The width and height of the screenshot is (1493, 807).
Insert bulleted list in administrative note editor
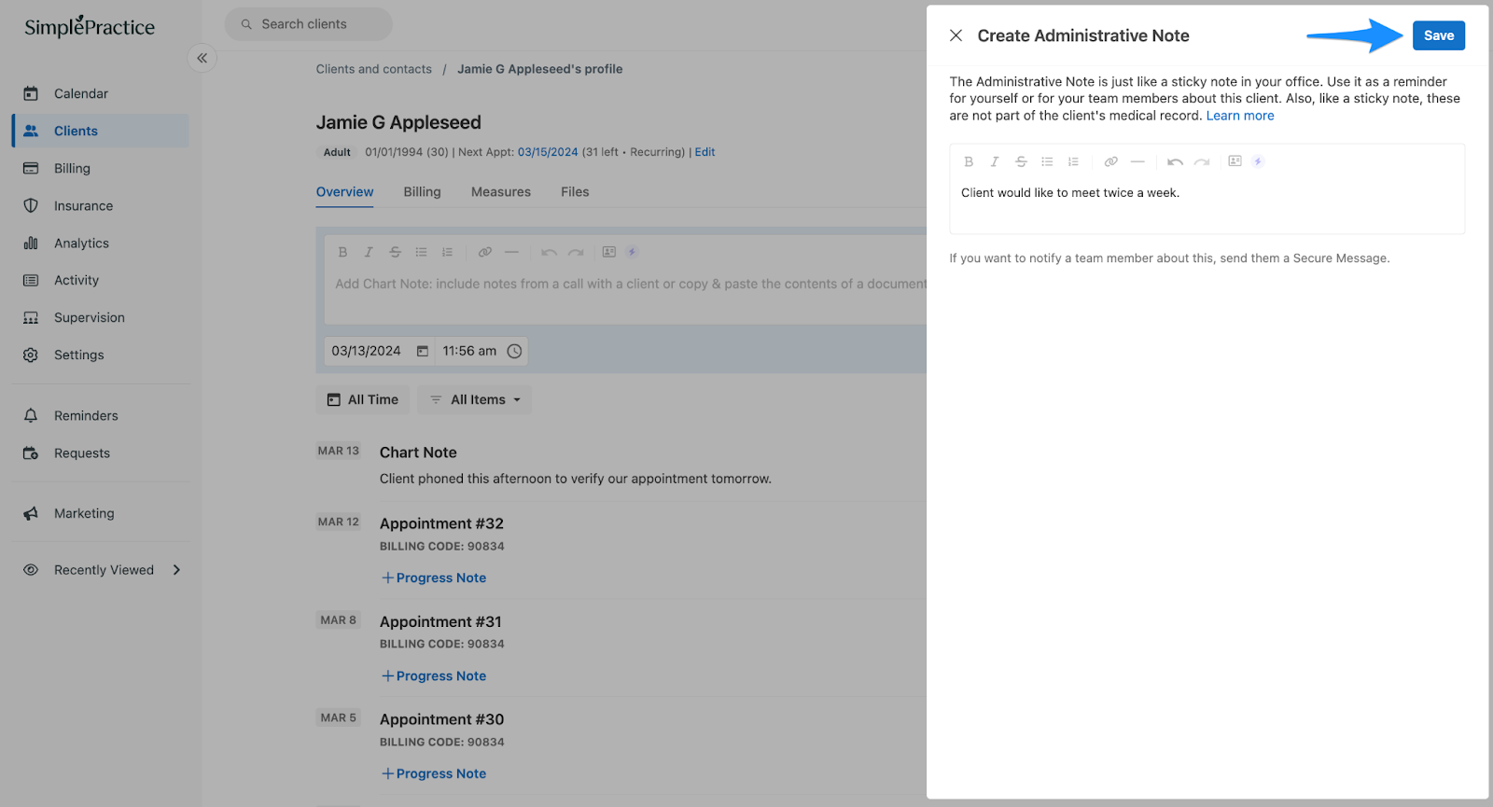(x=1047, y=161)
